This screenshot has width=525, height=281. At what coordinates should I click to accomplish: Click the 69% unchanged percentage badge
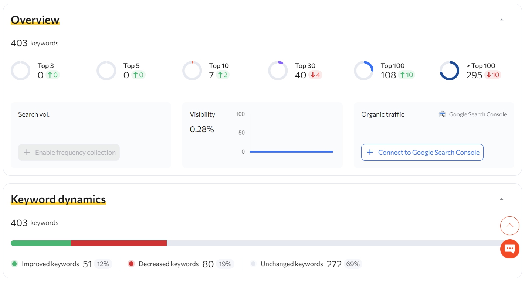point(353,264)
